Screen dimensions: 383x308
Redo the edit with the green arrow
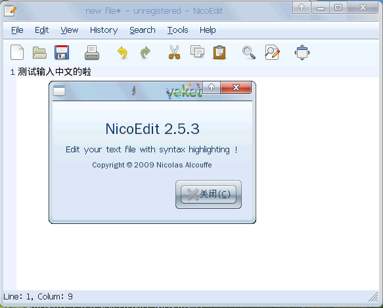coord(145,53)
